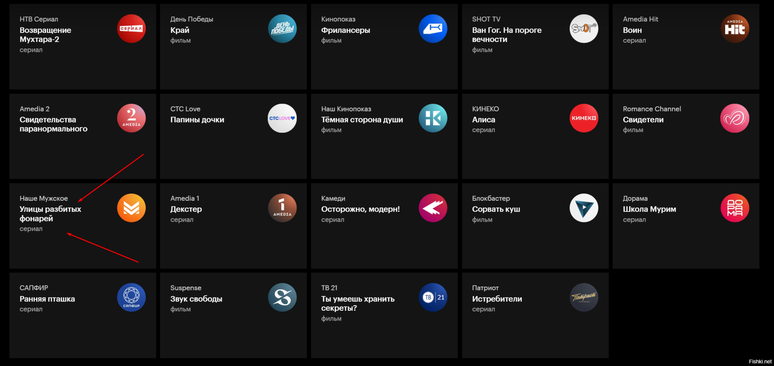The height and width of the screenshot is (366, 774).
Task: Open the film Край
Action: click(180, 30)
